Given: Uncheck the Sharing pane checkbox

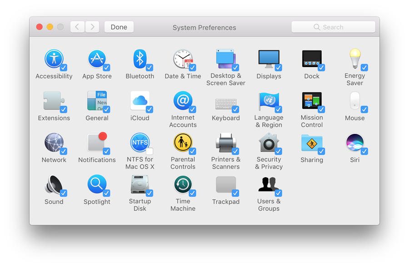Looking at the screenshot, I should (x=321, y=151).
